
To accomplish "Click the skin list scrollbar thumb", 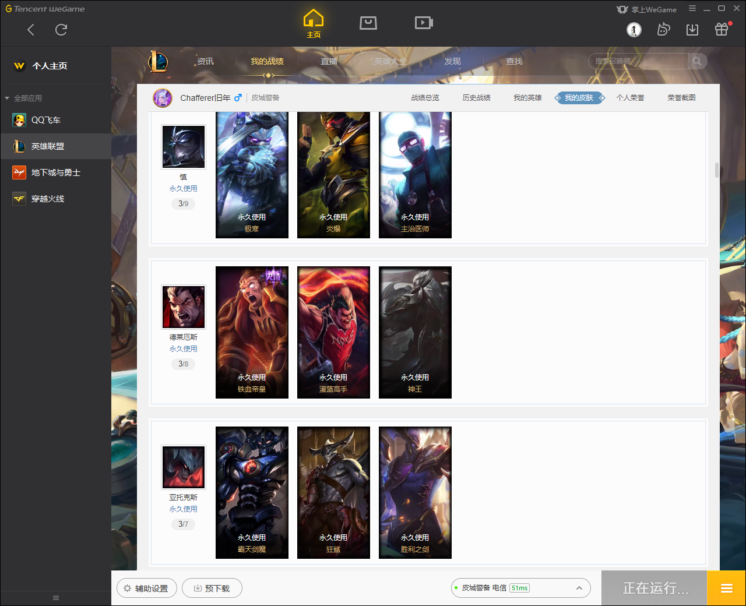I will click(x=717, y=170).
